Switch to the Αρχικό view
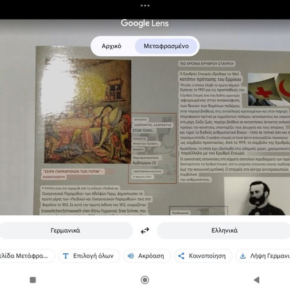 click(111, 46)
